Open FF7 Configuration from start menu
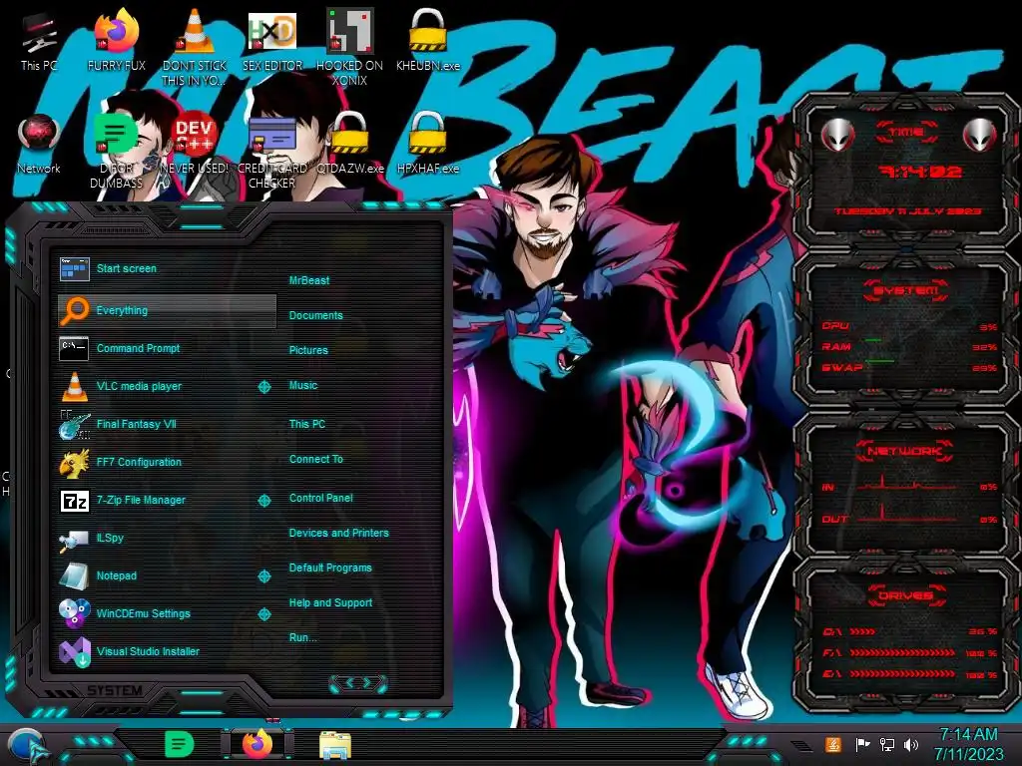The image size is (1022, 766). (x=167, y=462)
